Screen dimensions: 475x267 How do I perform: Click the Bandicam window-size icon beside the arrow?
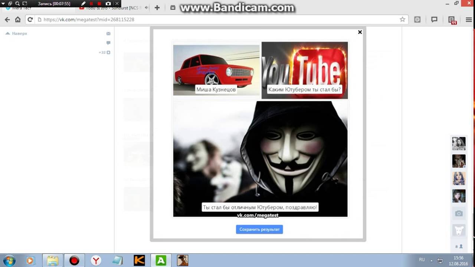pos(10,3)
